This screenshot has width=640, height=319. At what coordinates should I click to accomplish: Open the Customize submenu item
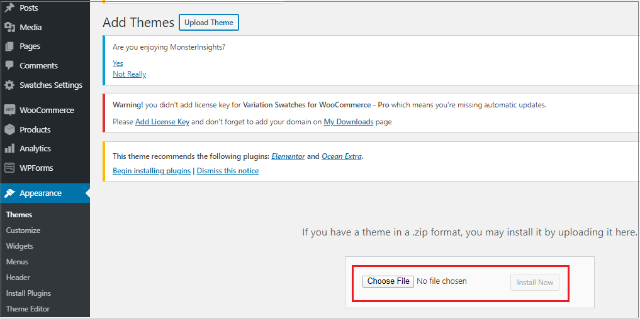23,230
